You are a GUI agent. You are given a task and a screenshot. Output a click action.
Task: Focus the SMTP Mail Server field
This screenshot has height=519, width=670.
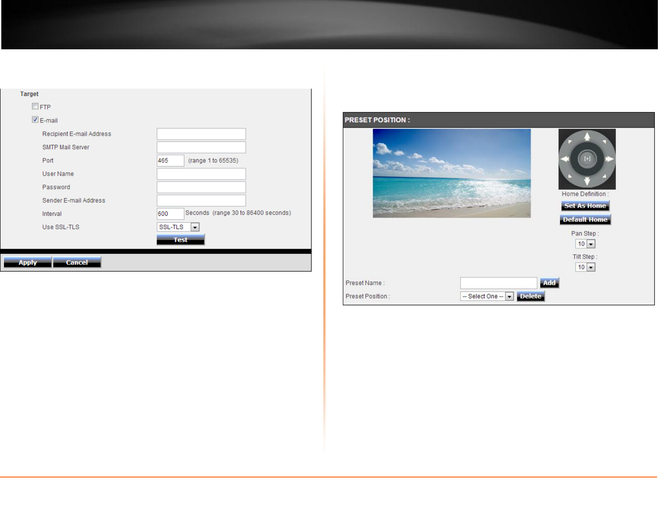(x=201, y=147)
